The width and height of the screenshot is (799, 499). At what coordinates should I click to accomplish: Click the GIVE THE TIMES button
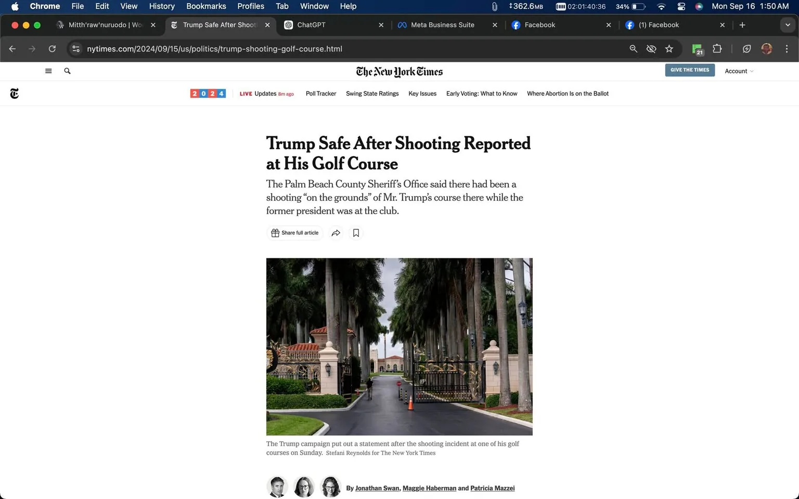pos(689,70)
